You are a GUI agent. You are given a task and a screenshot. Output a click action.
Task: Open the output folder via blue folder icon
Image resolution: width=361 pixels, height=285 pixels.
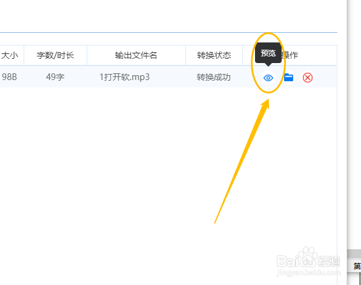pyautogui.click(x=288, y=78)
